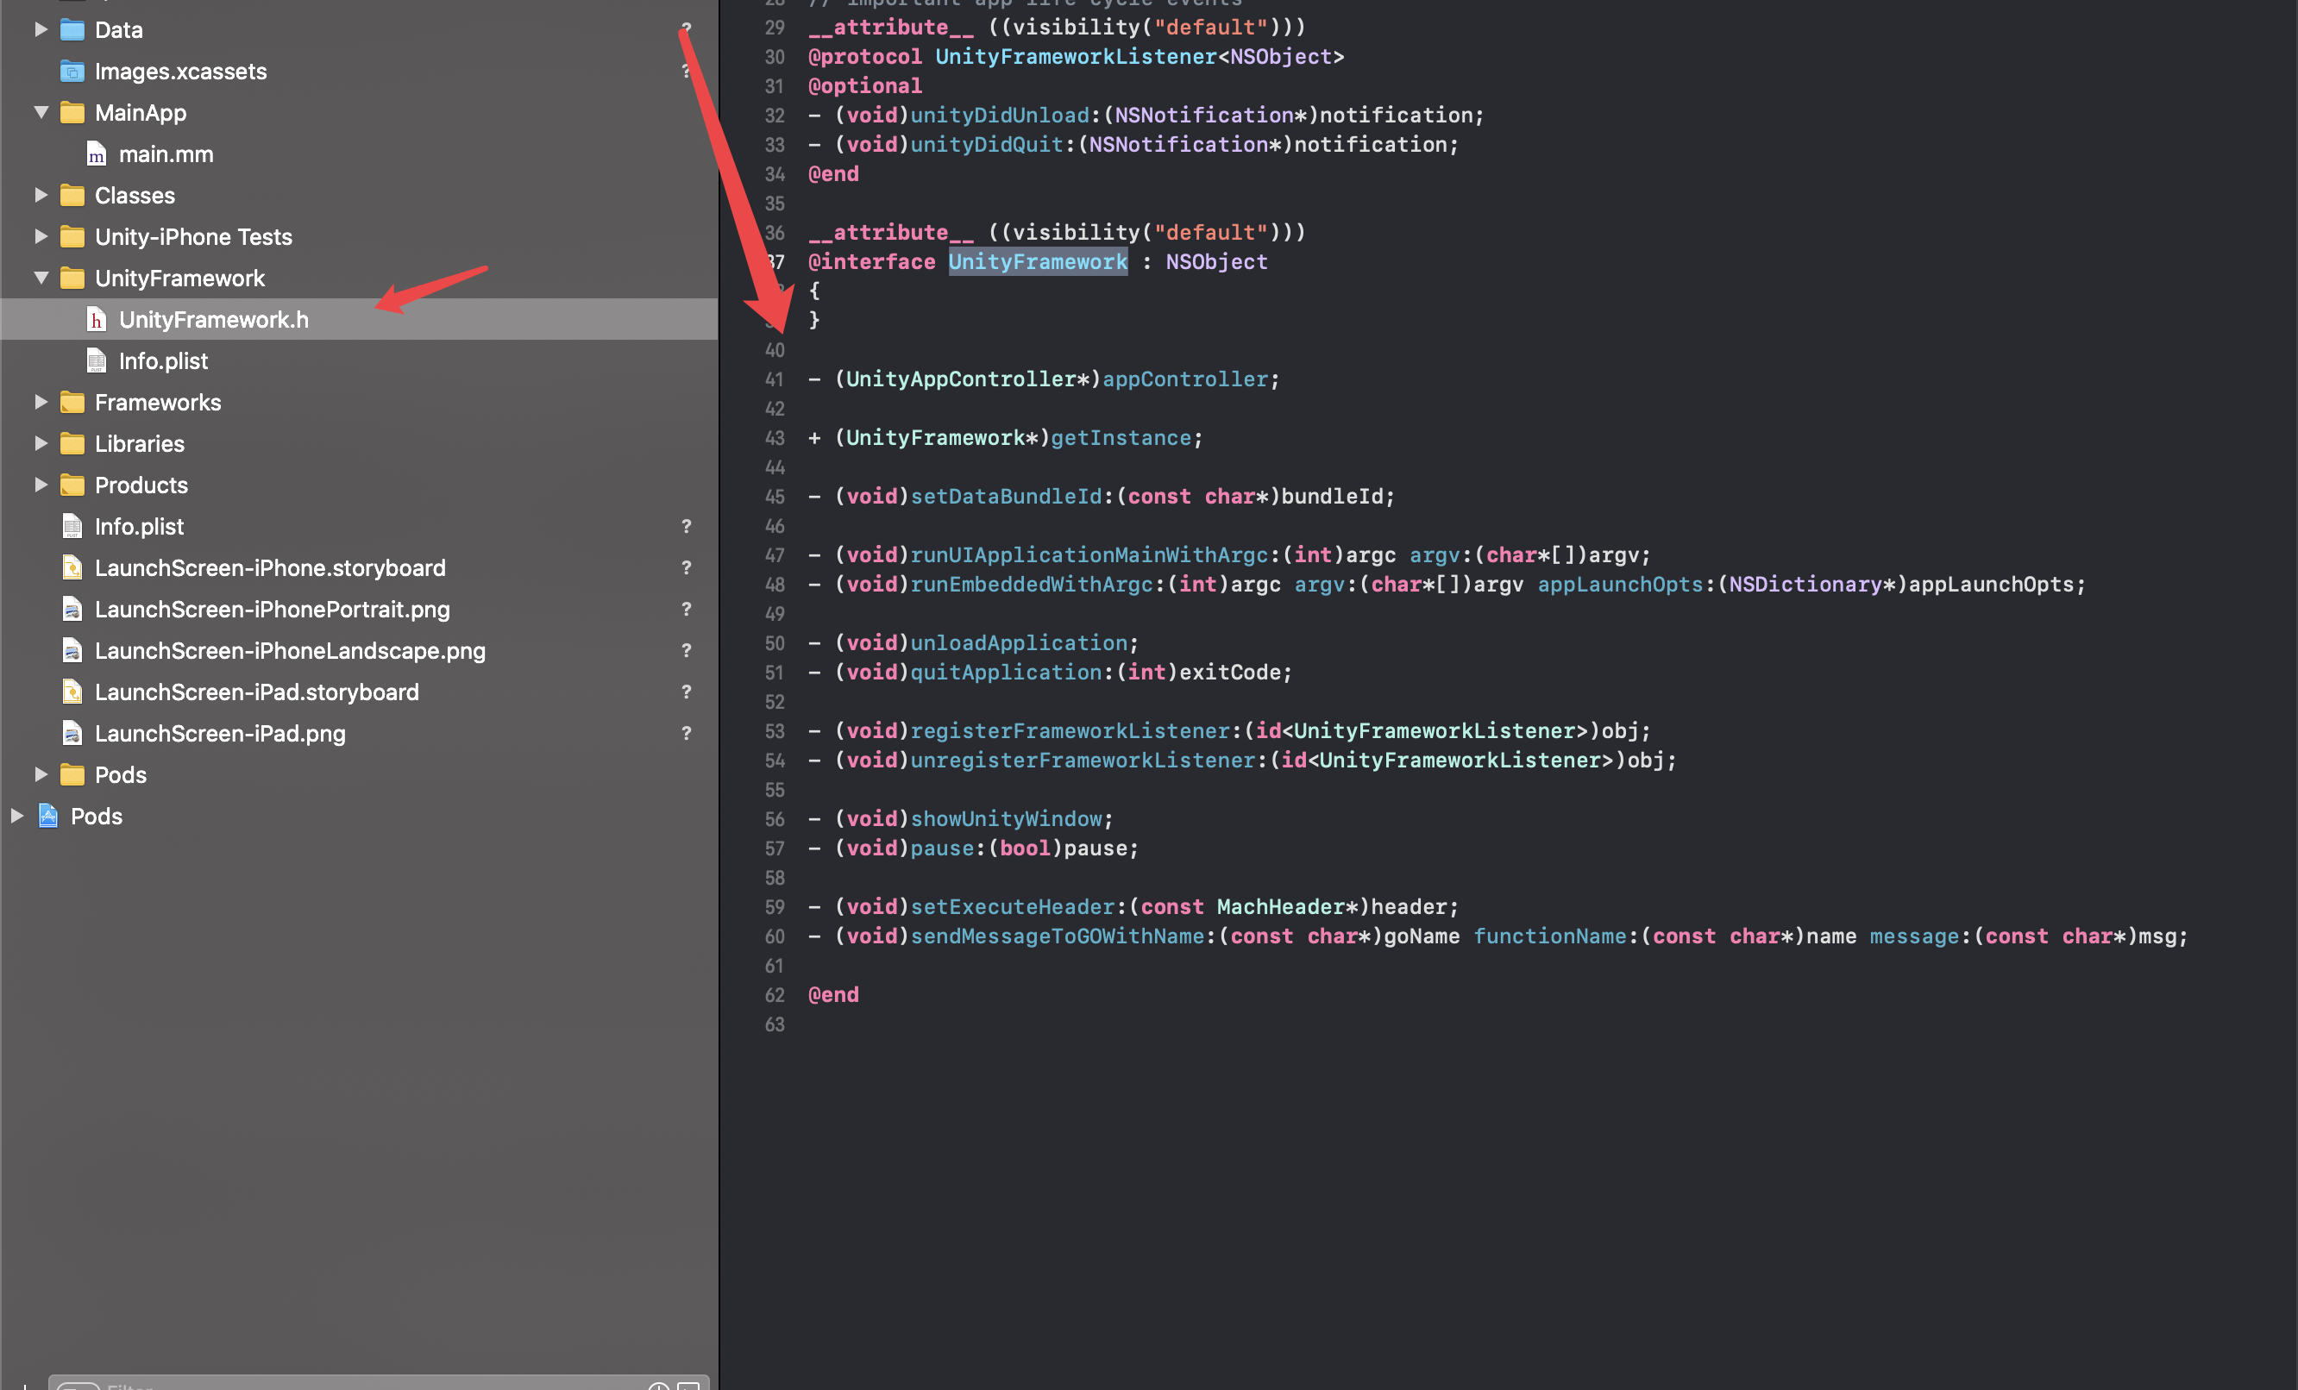
Task: Click the Pods yellow folder icon
Action: (72, 774)
